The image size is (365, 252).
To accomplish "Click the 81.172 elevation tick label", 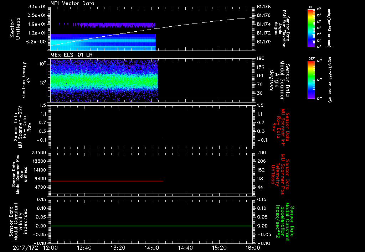I will click(x=264, y=33).
